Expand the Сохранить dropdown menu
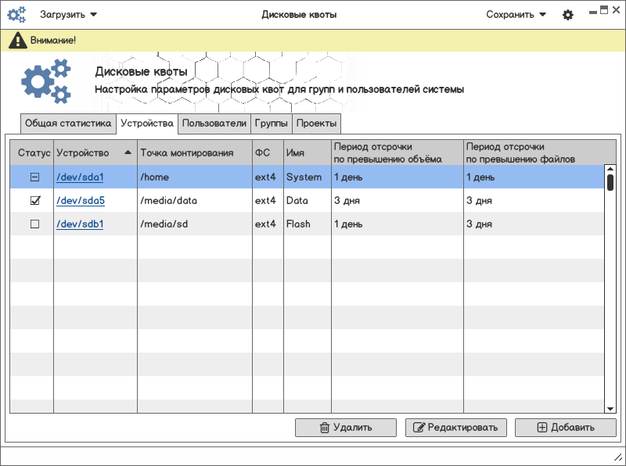 pyautogui.click(x=516, y=14)
